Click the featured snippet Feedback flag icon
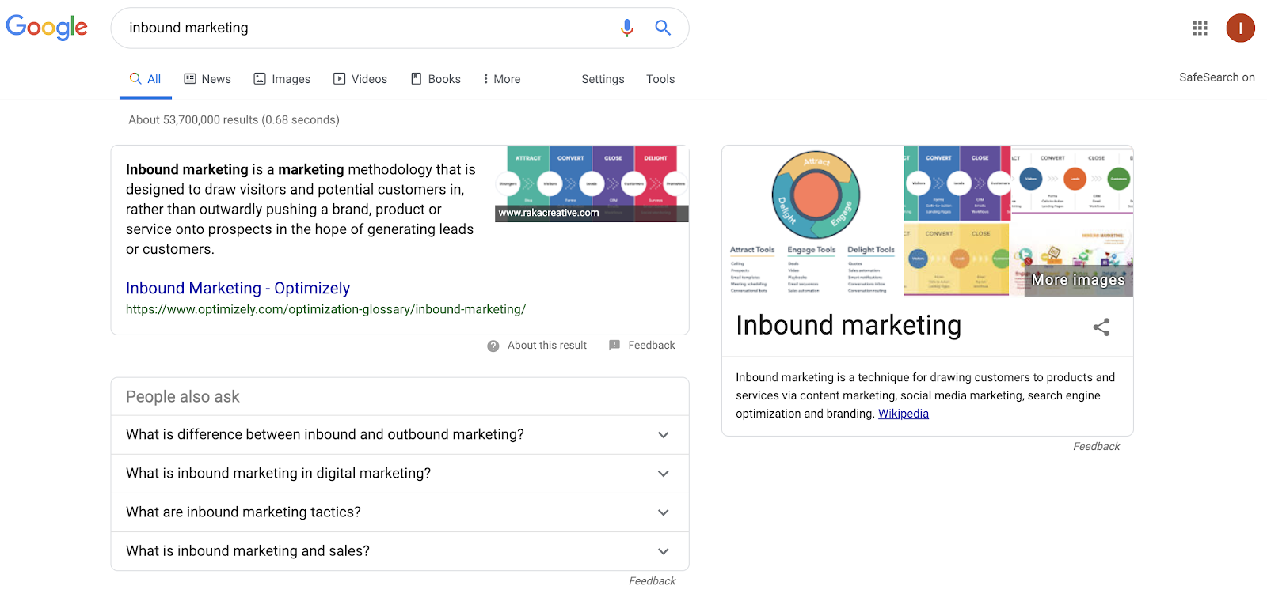 [x=614, y=346]
